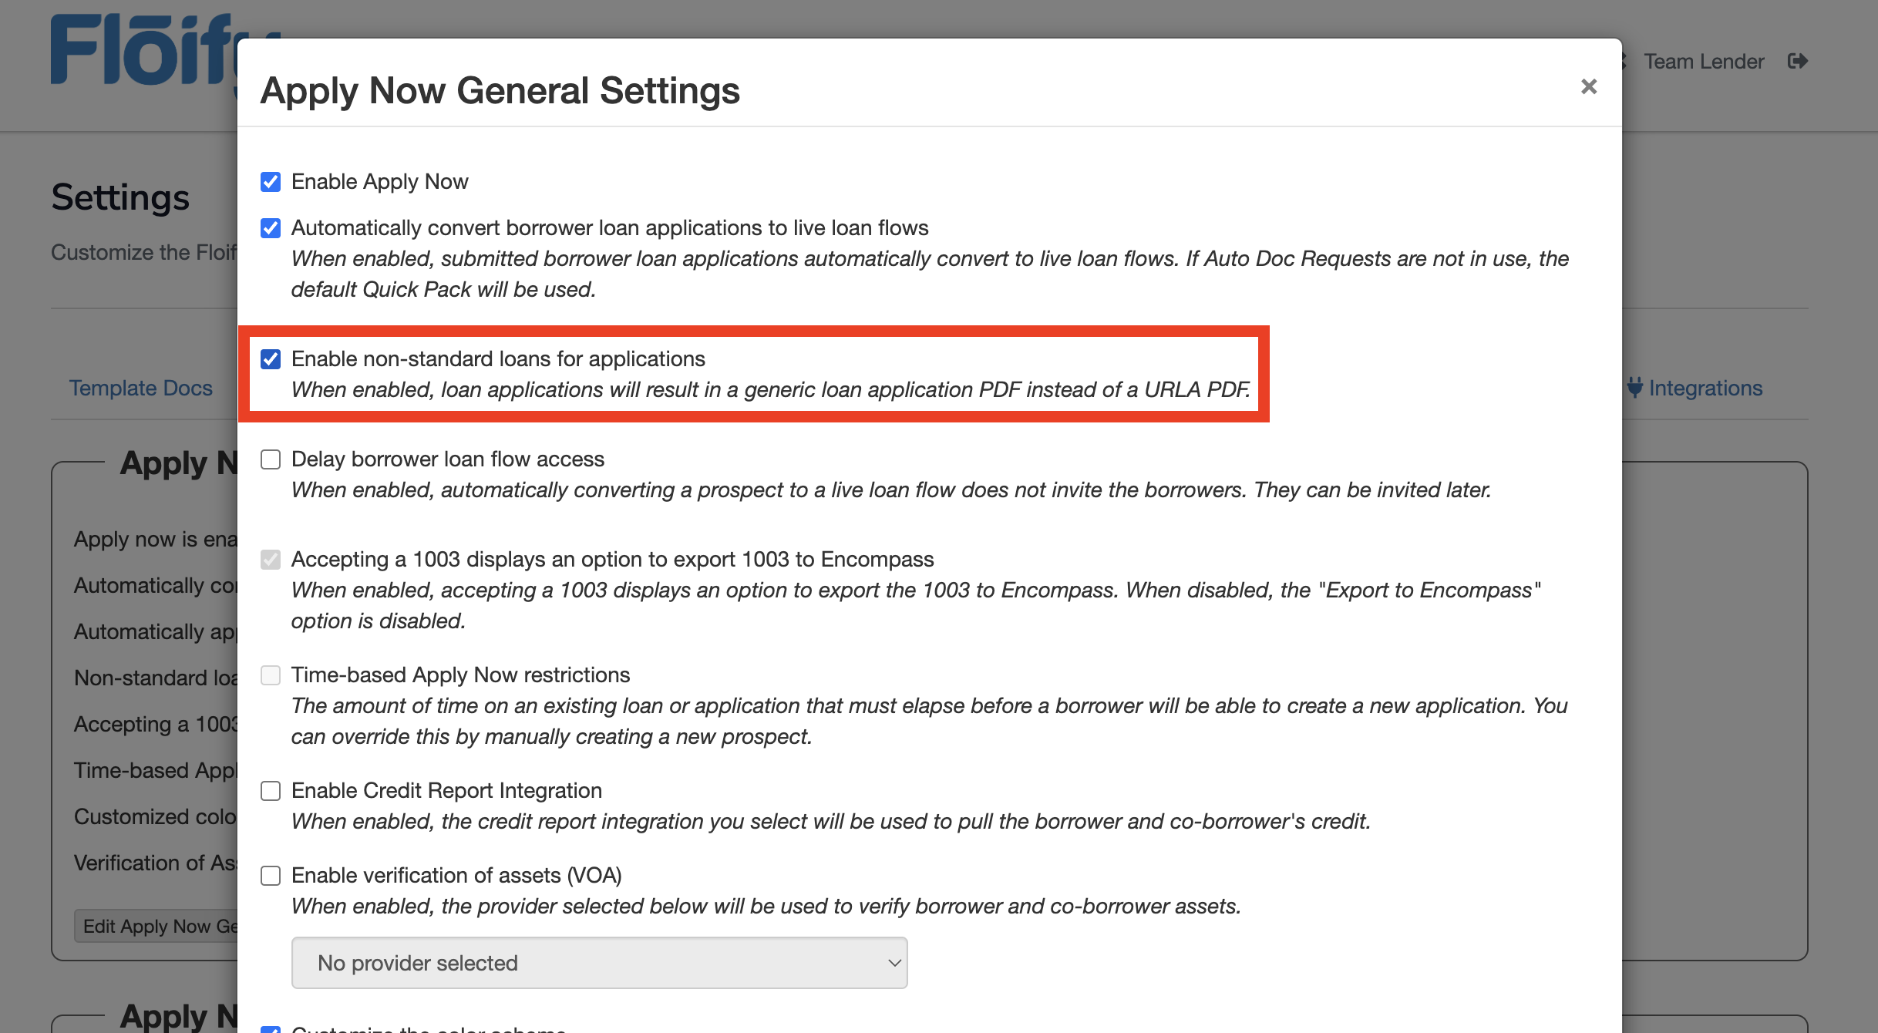Check Enable Credit Report Integration
The height and width of the screenshot is (1033, 1878).
point(271,791)
